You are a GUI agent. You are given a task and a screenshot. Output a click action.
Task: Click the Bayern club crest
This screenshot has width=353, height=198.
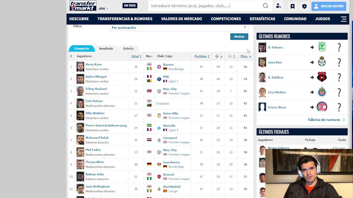[159, 67]
